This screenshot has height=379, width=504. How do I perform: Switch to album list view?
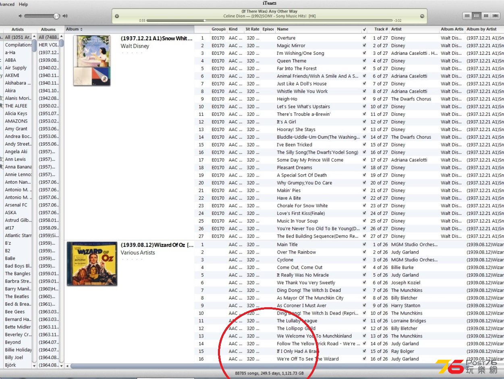(477, 16)
